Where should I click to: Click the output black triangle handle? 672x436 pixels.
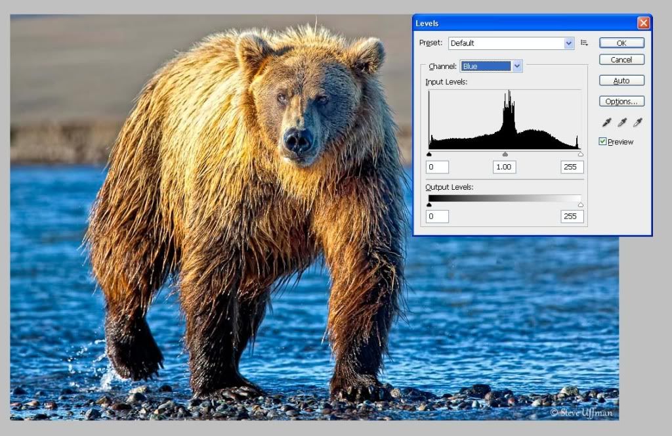pyautogui.click(x=429, y=205)
